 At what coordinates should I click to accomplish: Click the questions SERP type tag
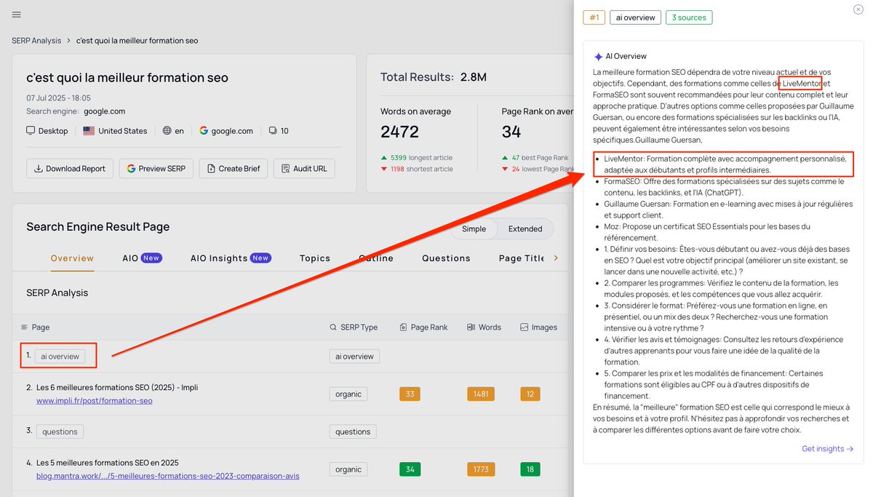pos(353,432)
